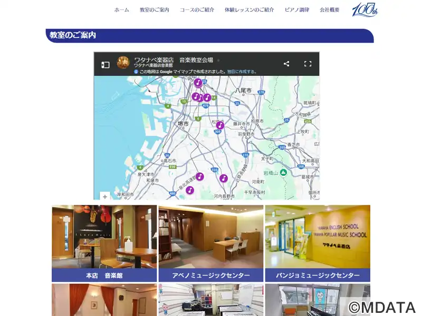Toggle the map sidebar panel icon
The width and height of the screenshot is (422, 316).
(105, 64)
